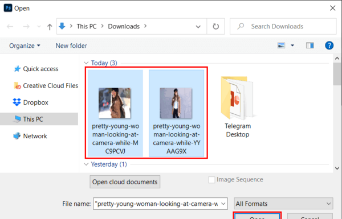Open the All Formats dropdown

pos(283,204)
